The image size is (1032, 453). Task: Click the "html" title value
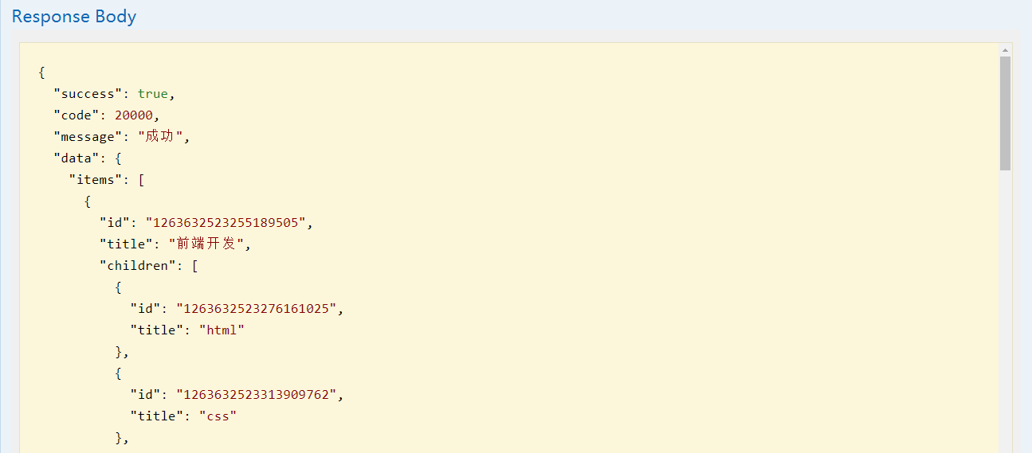[x=222, y=330]
